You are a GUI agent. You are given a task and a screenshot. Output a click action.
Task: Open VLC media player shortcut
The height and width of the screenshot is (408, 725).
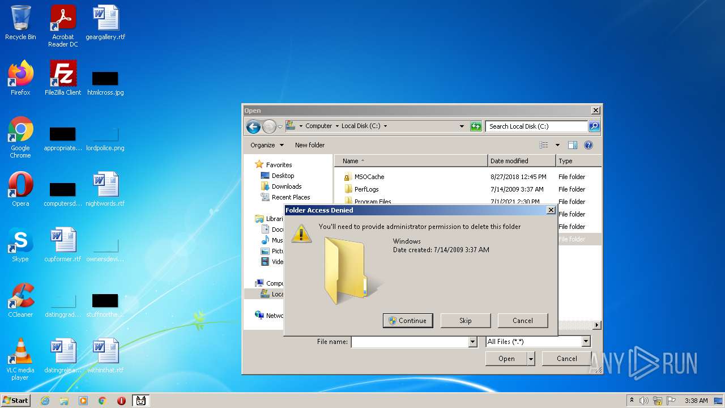click(x=20, y=359)
